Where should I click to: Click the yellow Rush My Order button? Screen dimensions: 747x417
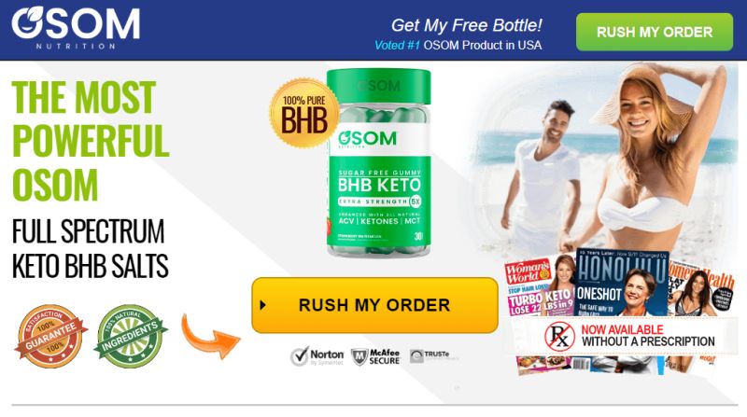pos(374,305)
